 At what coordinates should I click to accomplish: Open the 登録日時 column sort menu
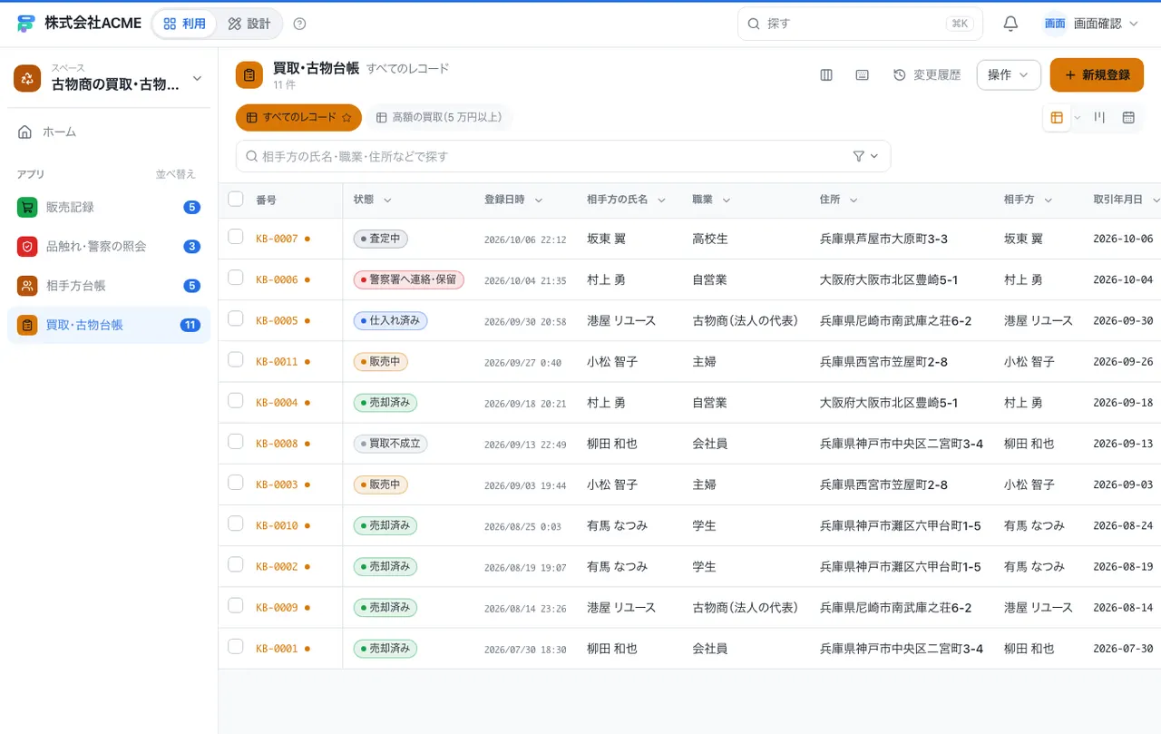538,200
